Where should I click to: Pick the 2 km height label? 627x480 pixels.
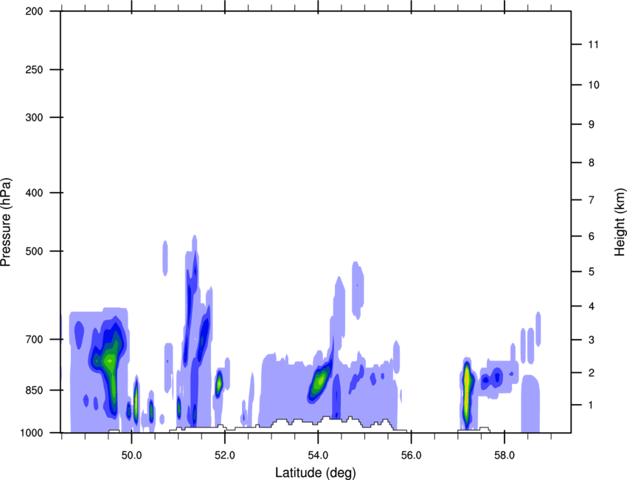[x=592, y=373]
